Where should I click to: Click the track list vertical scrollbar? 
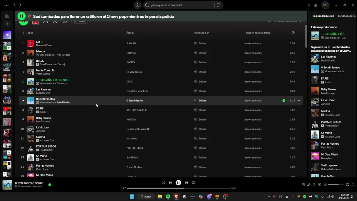pos(305,36)
